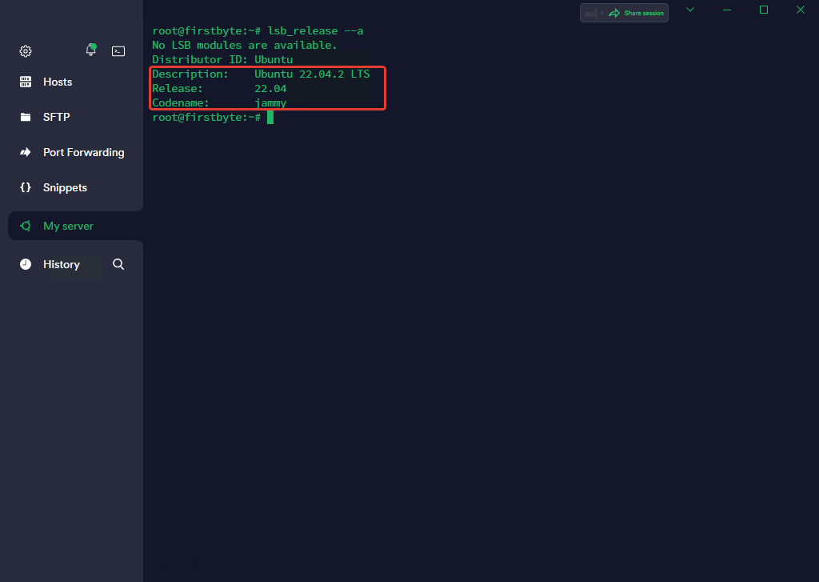This screenshot has height=582, width=819.
Task: Click the Share session text
Action: [643, 13]
